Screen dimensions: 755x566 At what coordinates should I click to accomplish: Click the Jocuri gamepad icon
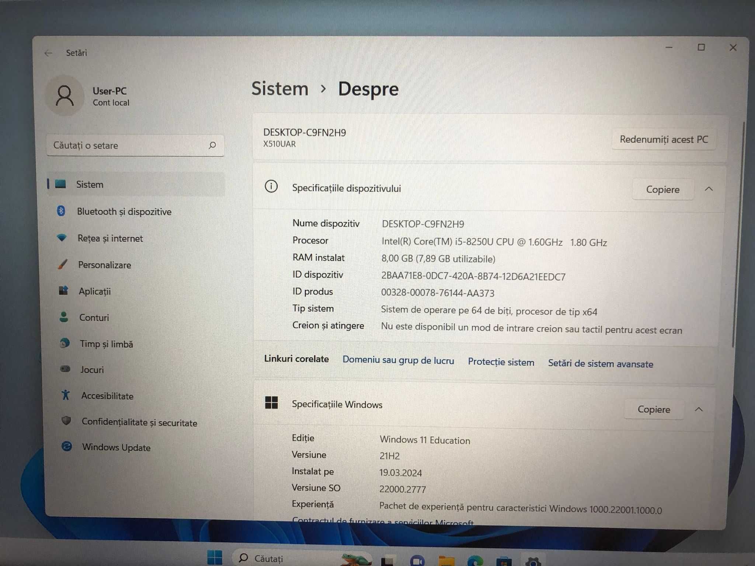pyautogui.click(x=65, y=369)
